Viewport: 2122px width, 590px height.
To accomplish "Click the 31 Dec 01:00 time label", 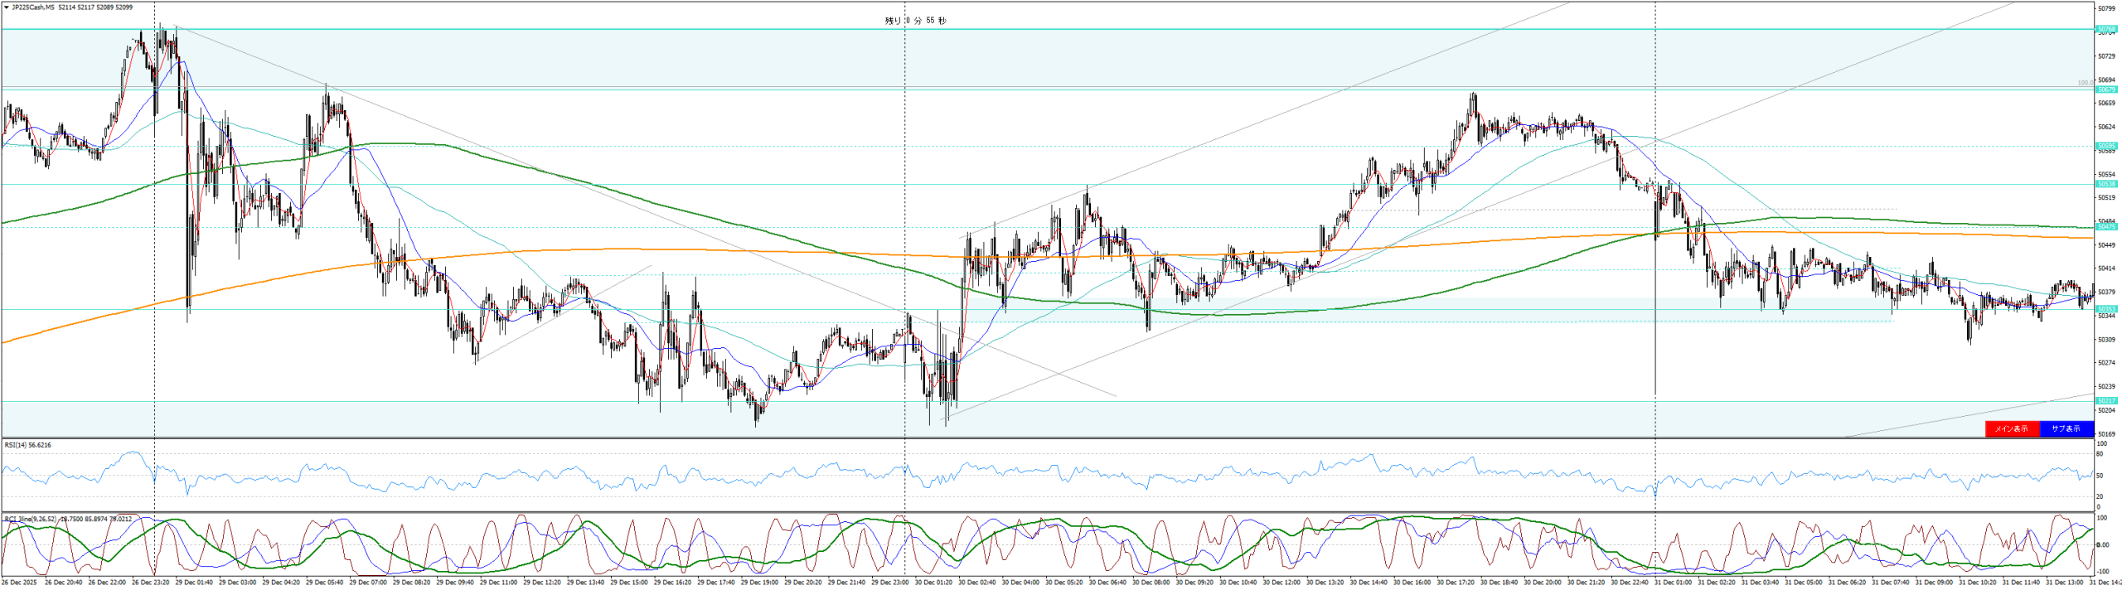I will coord(1673,583).
